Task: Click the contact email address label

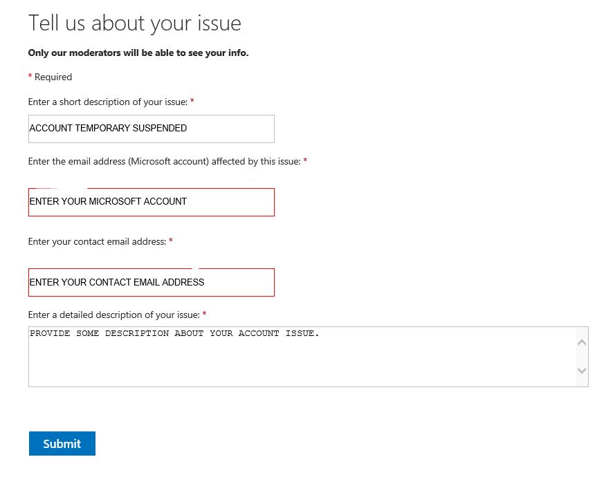Action: [x=96, y=241]
